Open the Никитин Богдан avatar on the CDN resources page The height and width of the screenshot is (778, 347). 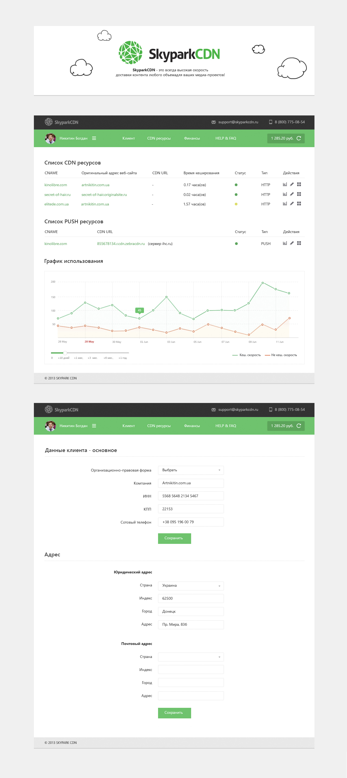coord(50,138)
